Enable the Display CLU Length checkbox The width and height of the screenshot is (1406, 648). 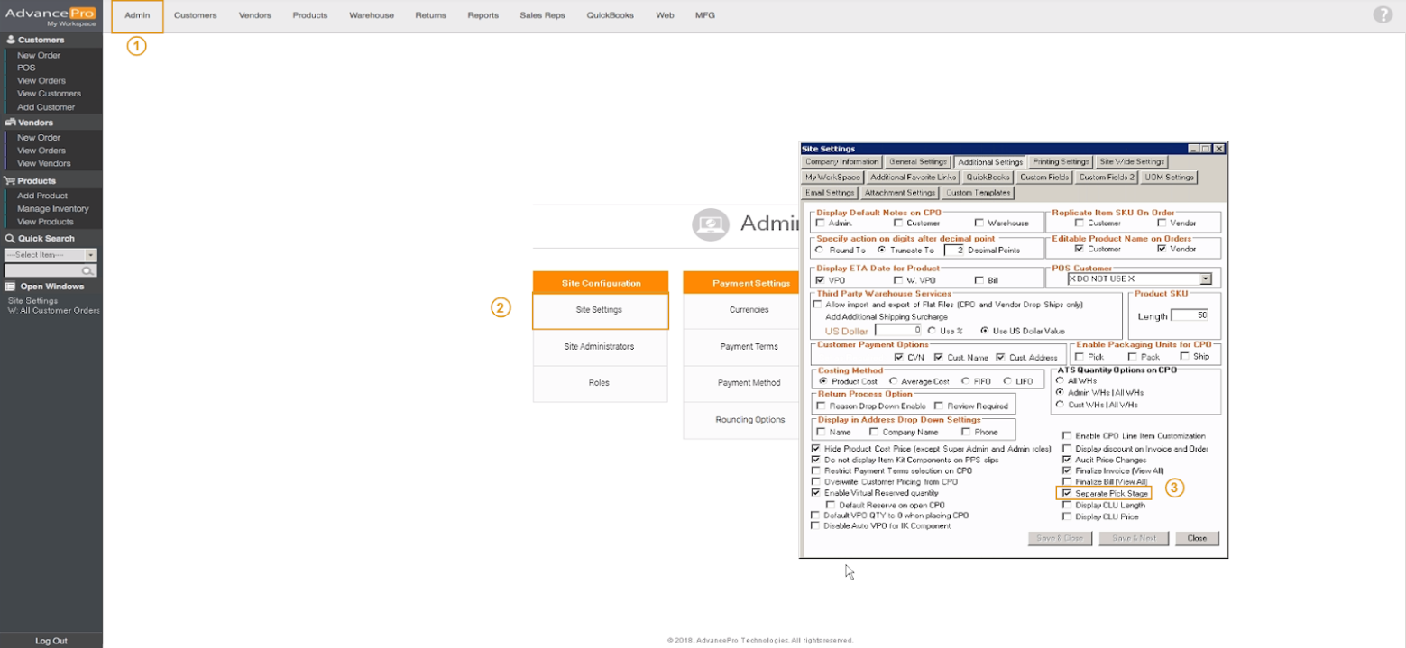[x=1067, y=506]
